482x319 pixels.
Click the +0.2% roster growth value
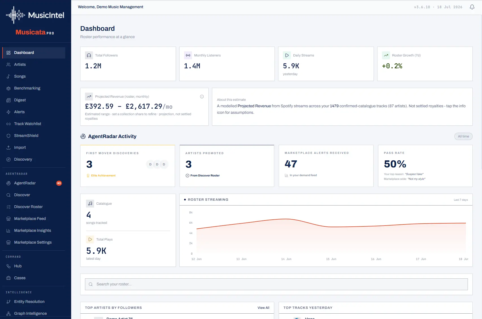point(392,66)
